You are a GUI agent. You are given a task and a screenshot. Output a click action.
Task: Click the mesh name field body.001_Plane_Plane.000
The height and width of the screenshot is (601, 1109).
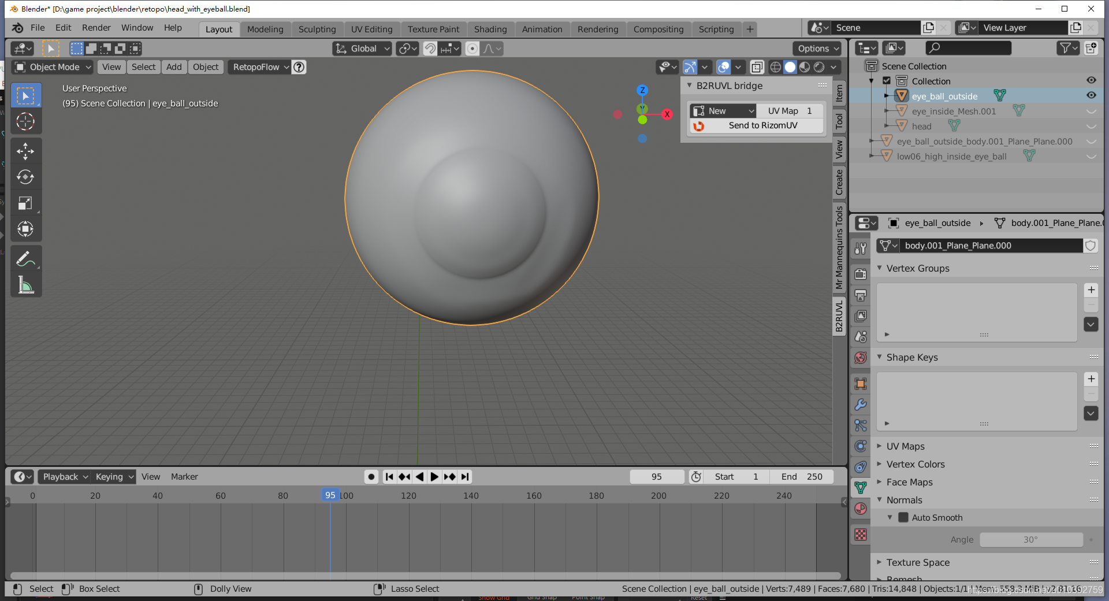990,246
